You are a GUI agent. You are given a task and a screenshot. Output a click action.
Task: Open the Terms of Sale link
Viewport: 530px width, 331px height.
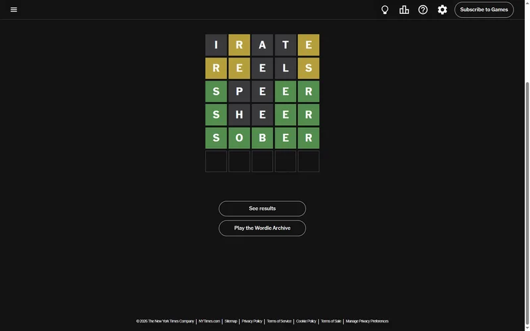pos(331,321)
